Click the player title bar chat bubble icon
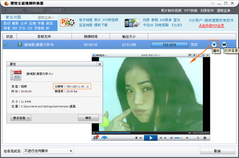The height and width of the screenshot is (158, 239). pyautogui.click(x=190, y=55)
